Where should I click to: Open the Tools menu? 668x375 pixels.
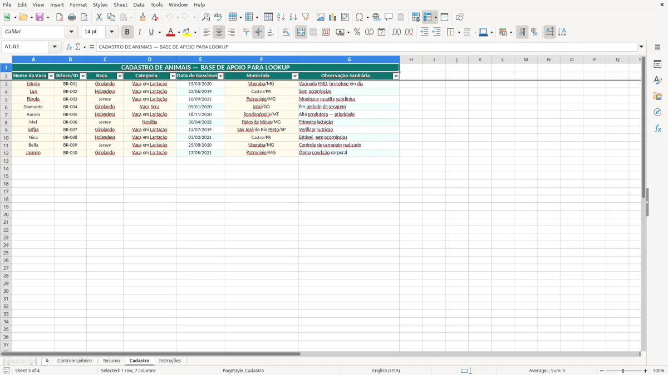tap(156, 4)
